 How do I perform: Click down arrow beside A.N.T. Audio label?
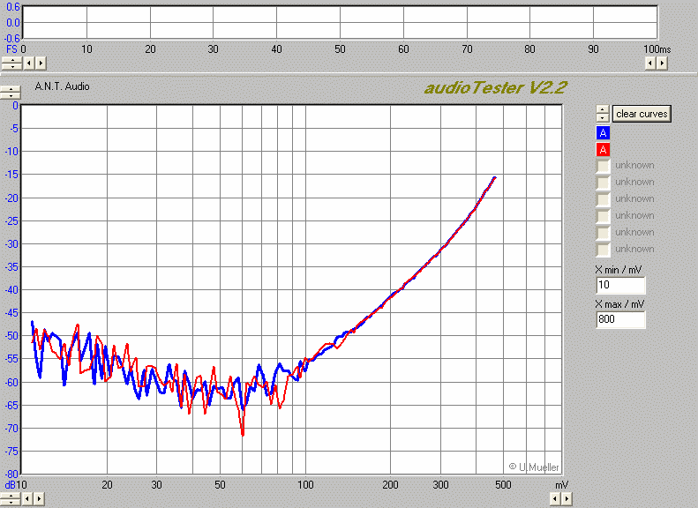(11, 95)
